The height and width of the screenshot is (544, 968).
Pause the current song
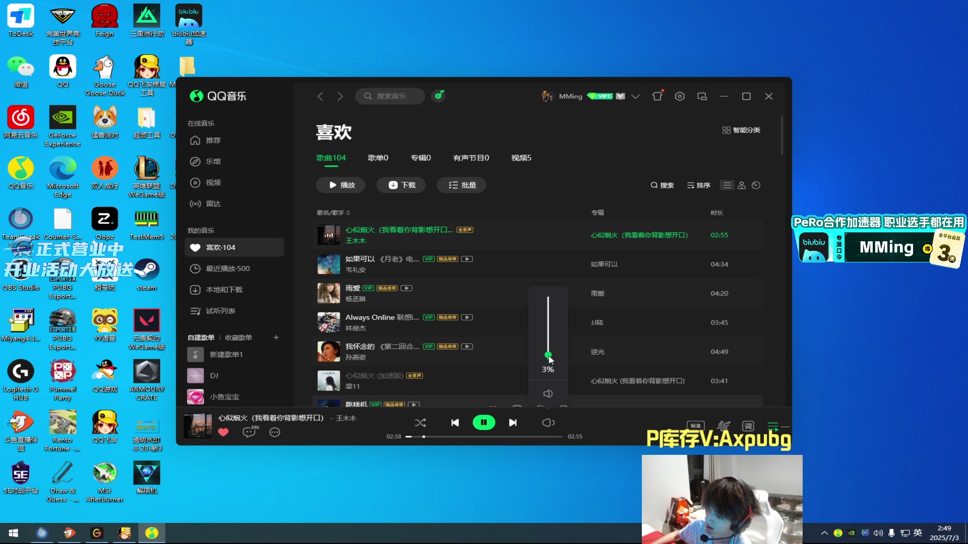[483, 423]
